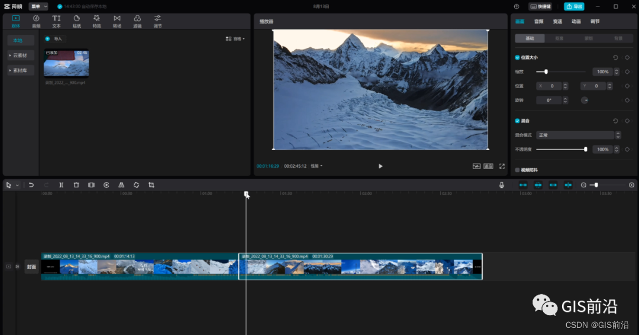The height and width of the screenshot is (335, 639).
Task: Select the crop tool in timeline toolbar
Action: click(x=151, y=185)
